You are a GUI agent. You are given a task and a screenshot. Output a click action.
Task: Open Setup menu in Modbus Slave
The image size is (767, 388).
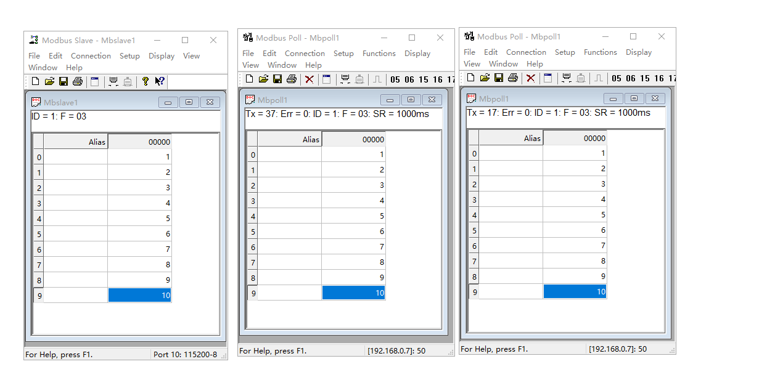point(129,55)
